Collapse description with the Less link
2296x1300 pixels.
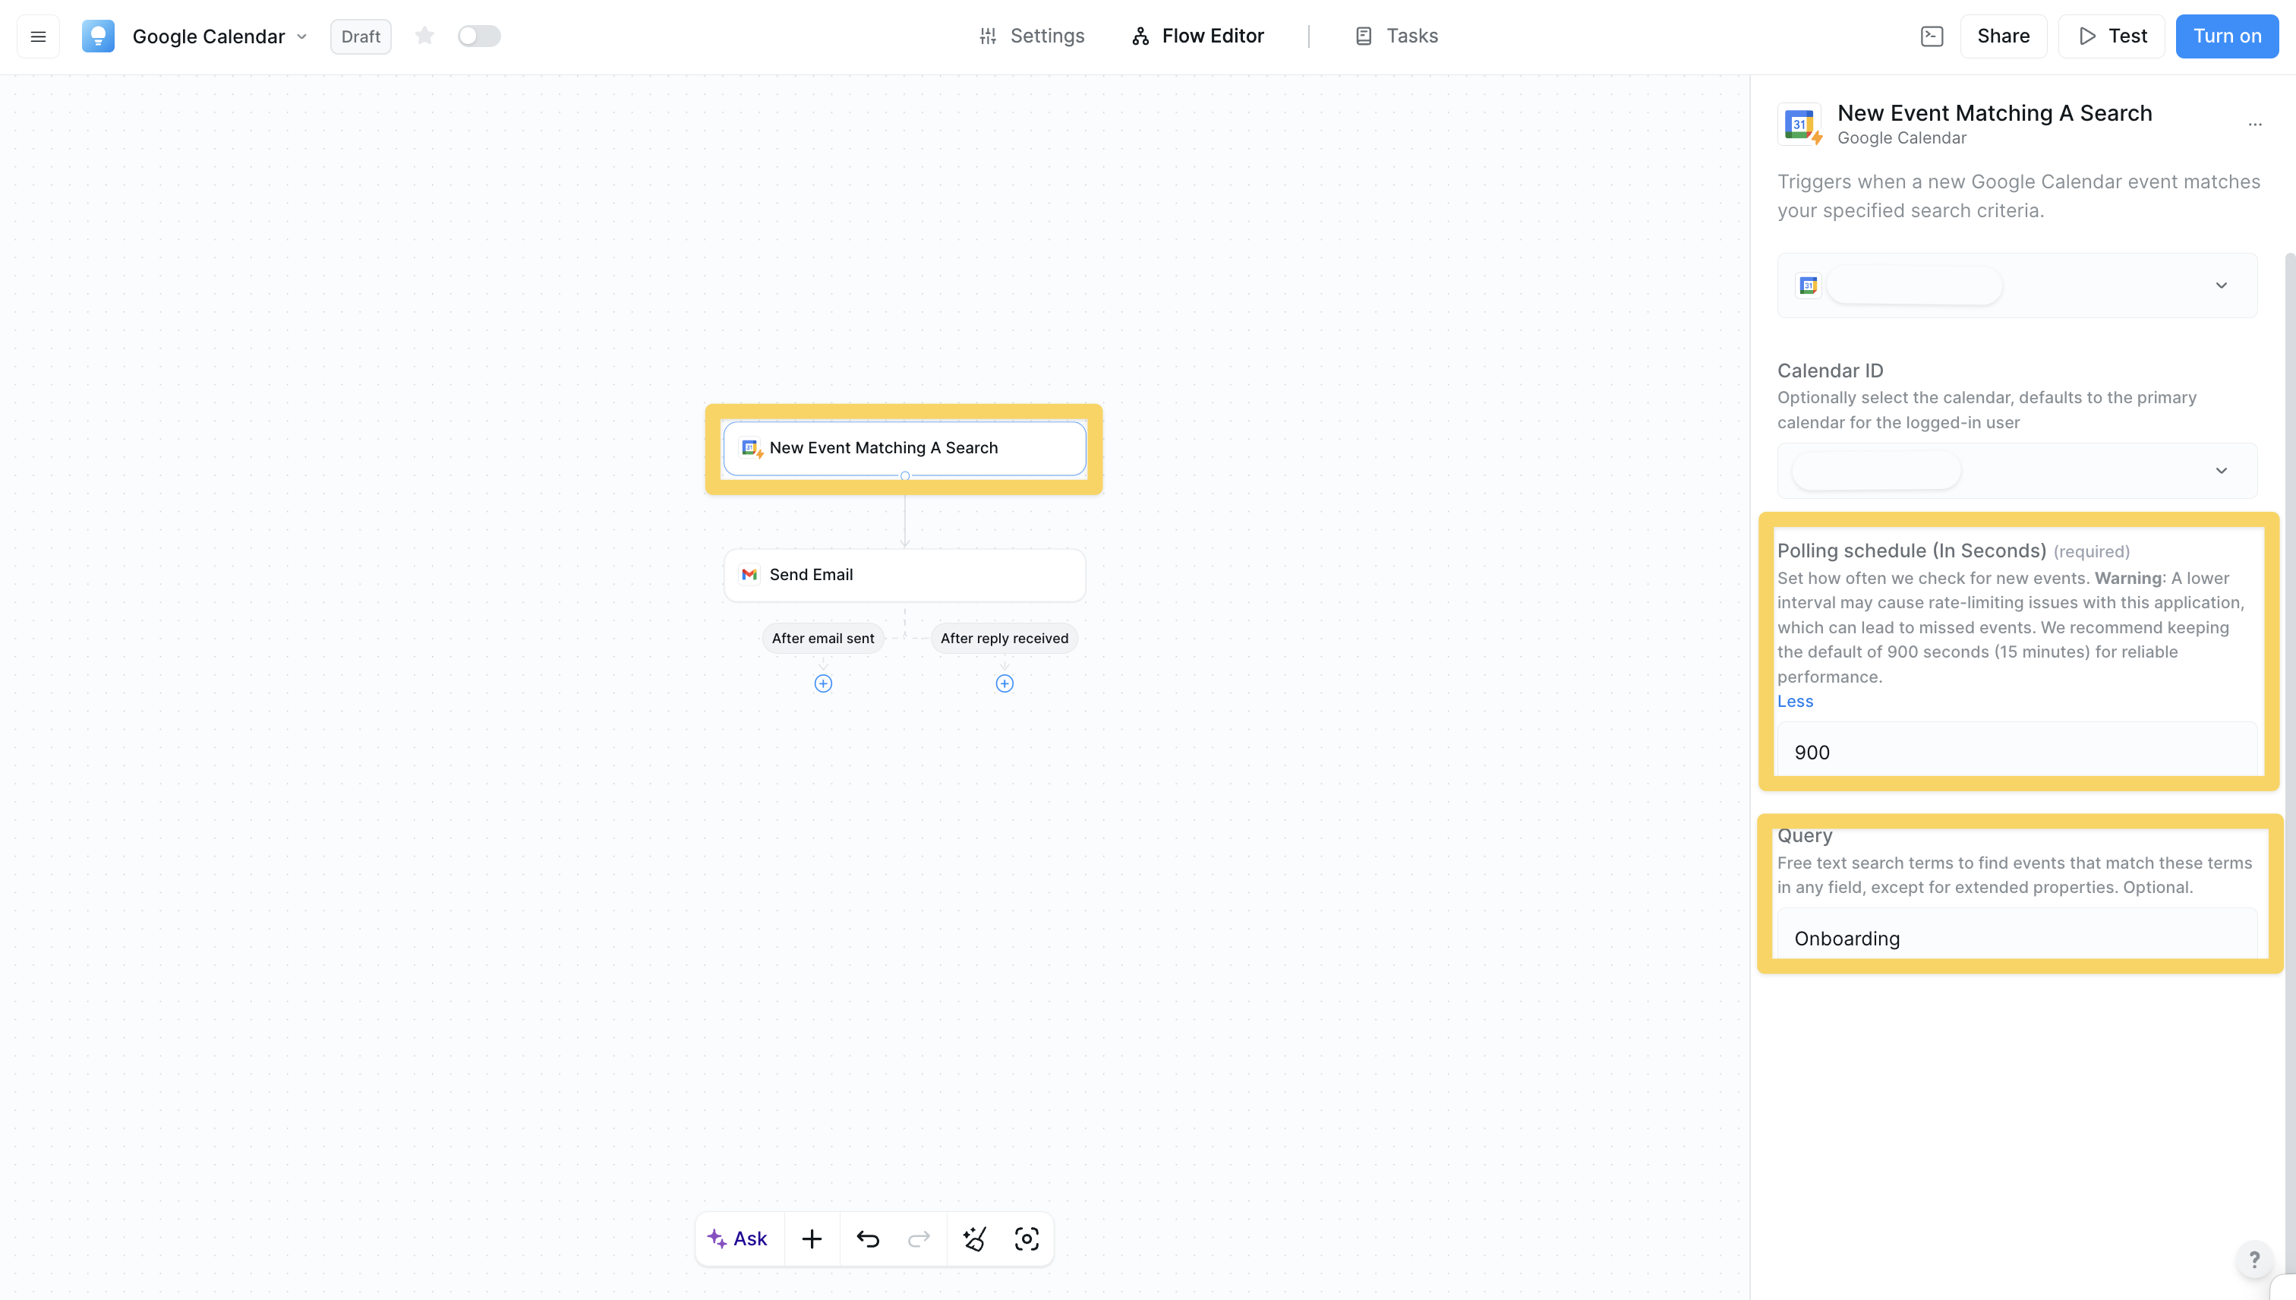[x=1794, y=701]
